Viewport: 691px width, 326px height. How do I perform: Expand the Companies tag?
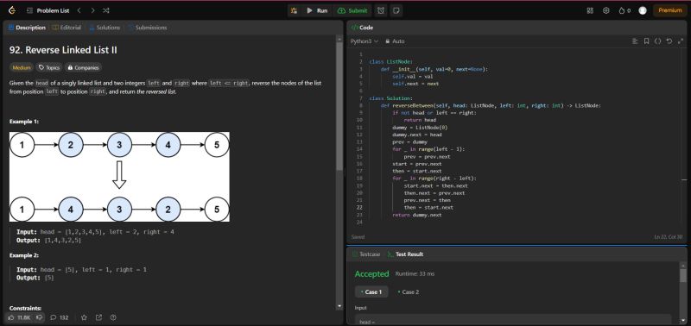pyautogui.click(x=83, y=68)
